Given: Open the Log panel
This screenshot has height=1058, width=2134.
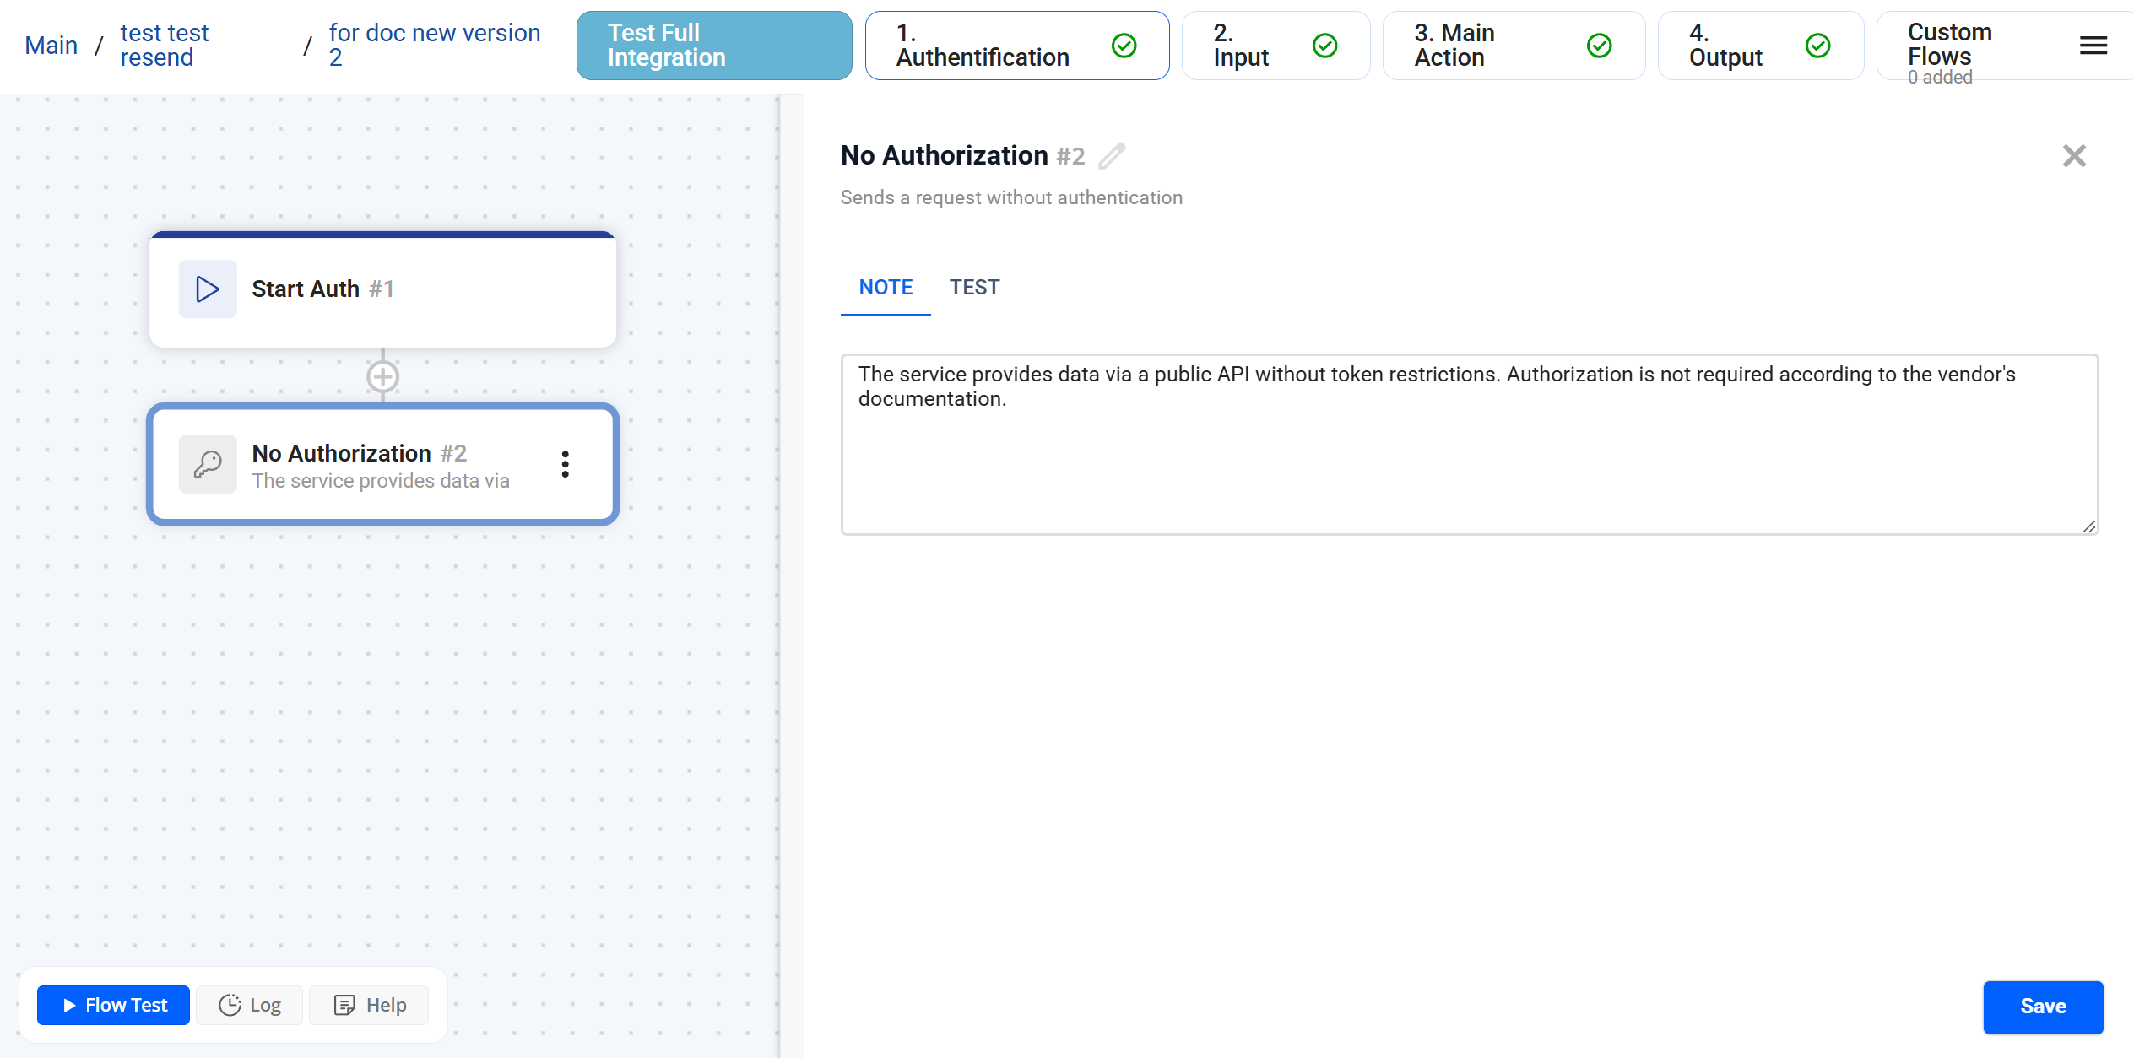Looking at the screenshot, I should click(x=250, y=1005).
